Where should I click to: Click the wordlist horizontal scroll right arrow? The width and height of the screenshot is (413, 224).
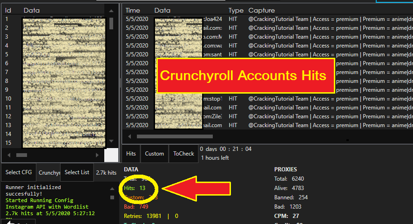pyautogui.click(x=97, y=155)
